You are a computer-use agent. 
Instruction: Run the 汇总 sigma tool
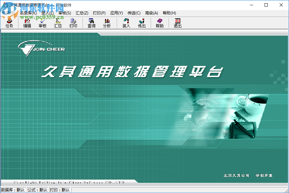(58, 23)
